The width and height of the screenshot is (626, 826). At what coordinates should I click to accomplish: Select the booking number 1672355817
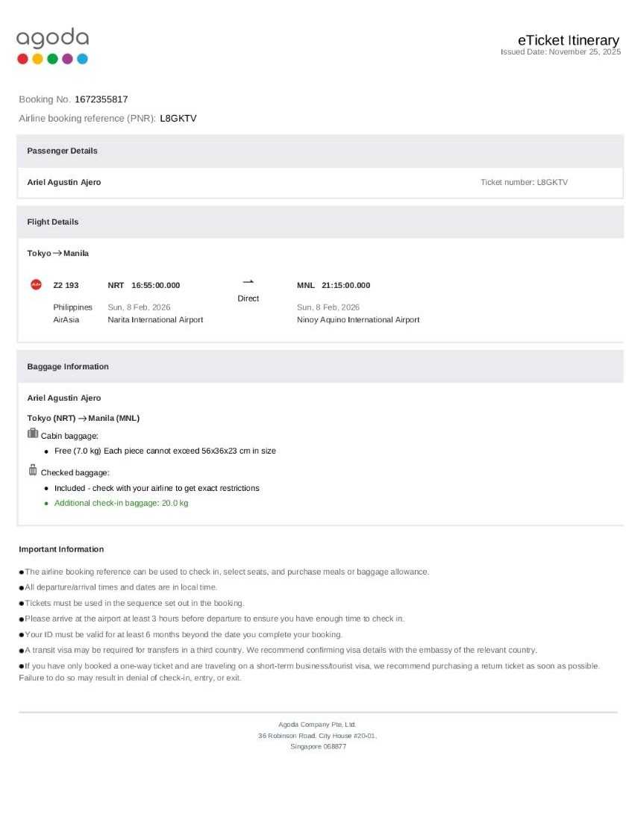pos(101,99)
